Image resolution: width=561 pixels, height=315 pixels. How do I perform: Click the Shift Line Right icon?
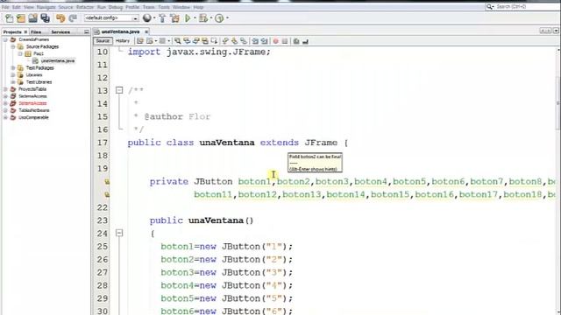[265, 41]
